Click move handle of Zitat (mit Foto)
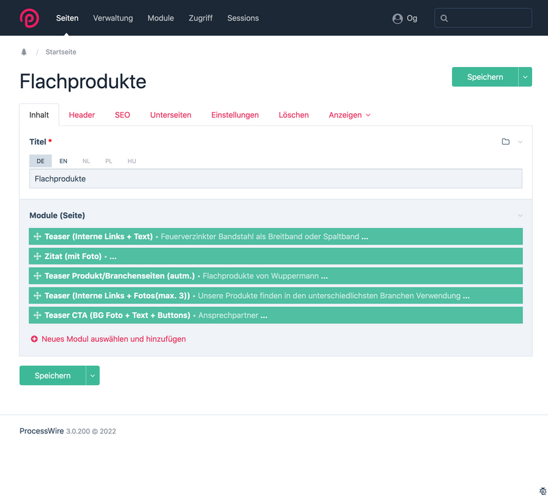This screenshot has width=548, height=497. click(x=37, y=256)
